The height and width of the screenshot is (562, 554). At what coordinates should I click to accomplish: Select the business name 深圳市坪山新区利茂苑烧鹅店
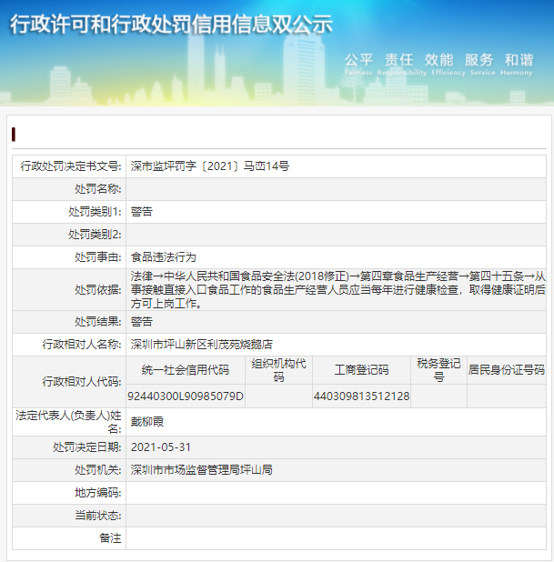pyautogui.click(x=202, y=345)
